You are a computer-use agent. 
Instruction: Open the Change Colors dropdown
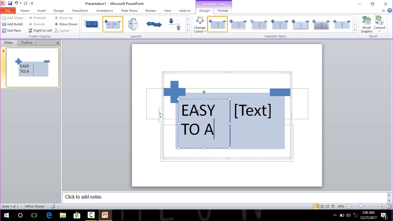coord(200,25)
